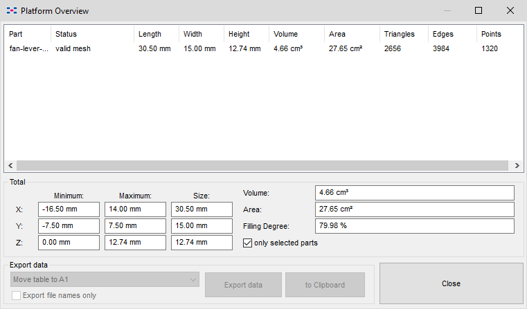This screenshot has height=309, width=527.
Task: Click the horizontal scrollbar thumb
Action: (x=262, y=165)
